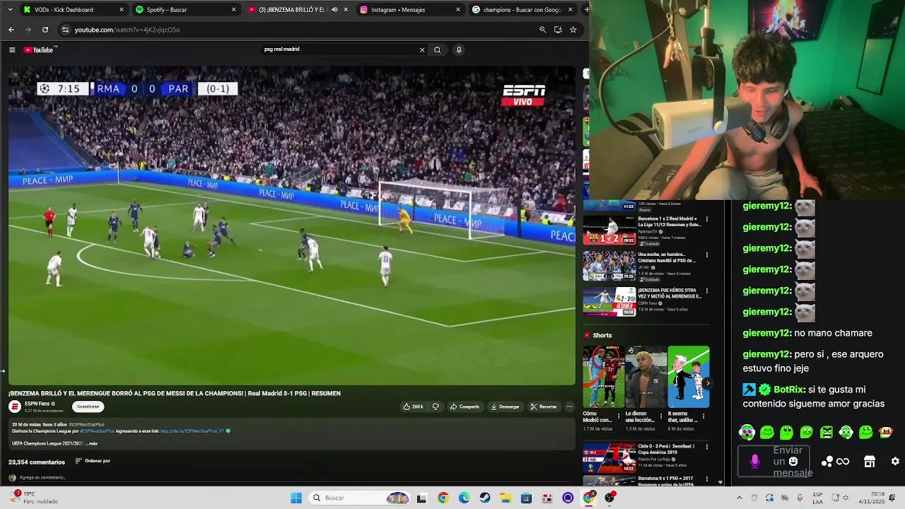Open options menu for Chile 0 - 3 Perú
Screen dimensions: 905x509
pos(706,447)
